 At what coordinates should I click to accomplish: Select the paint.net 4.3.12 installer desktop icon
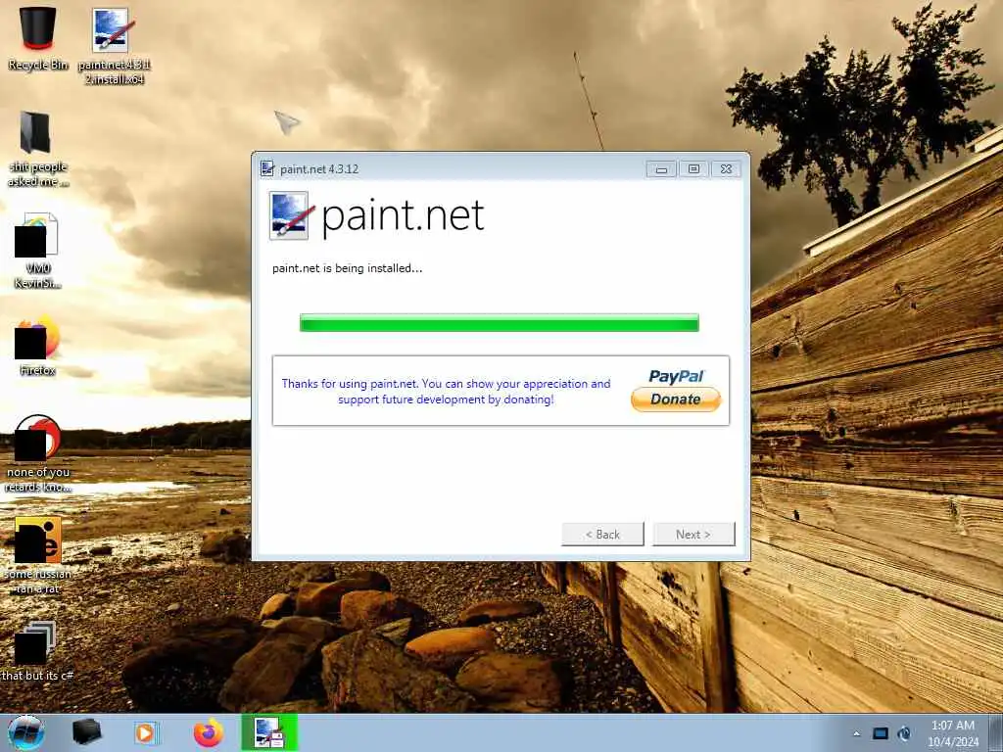tap(114, 45)
